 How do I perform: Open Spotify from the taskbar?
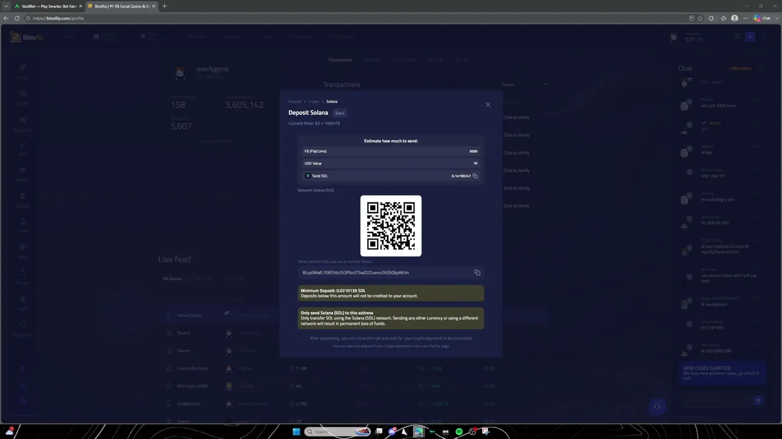(459, 432)
